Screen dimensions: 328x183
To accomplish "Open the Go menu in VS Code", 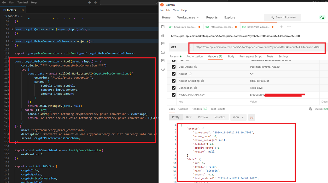I will pos(4,2).
